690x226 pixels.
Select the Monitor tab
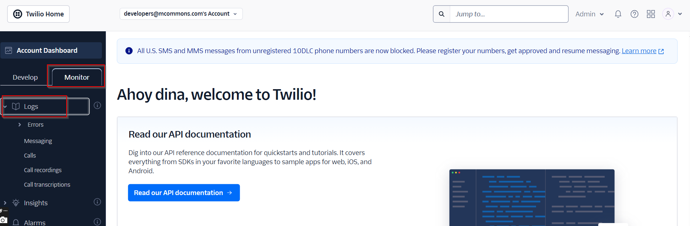(77, 77)
